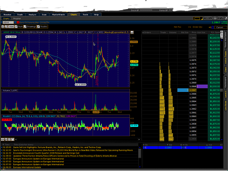Click the Bid Size column header
228x171 pixels.
(x=183, y=32)
